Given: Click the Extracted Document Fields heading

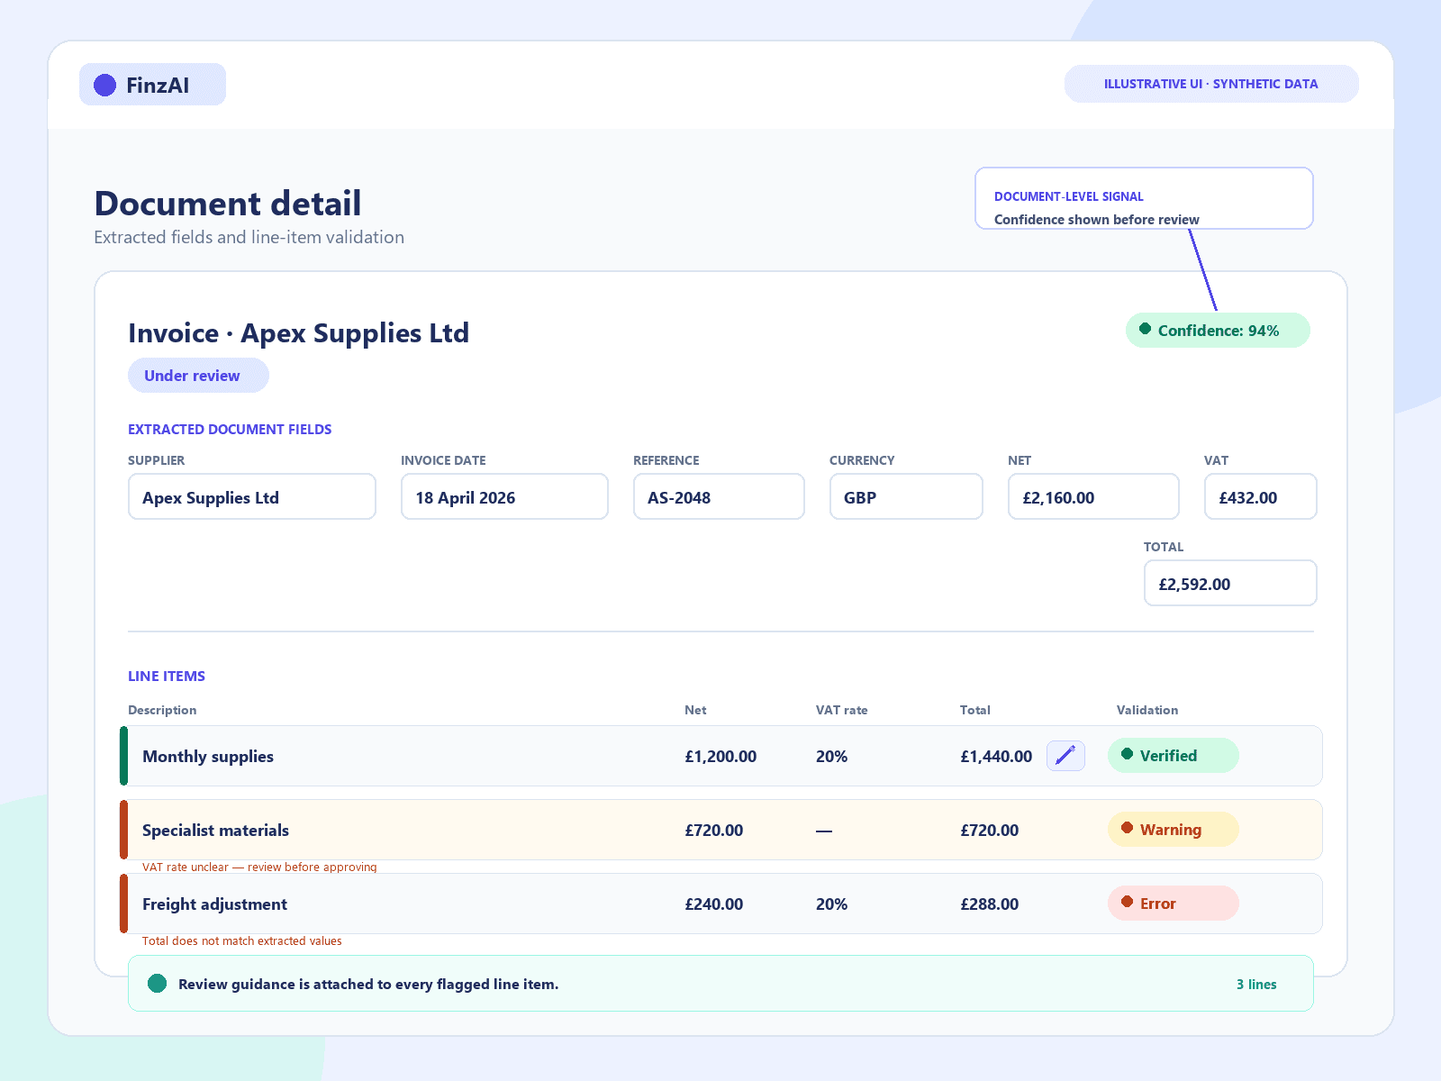Looking at the screenshot, I should pos(230,429).
